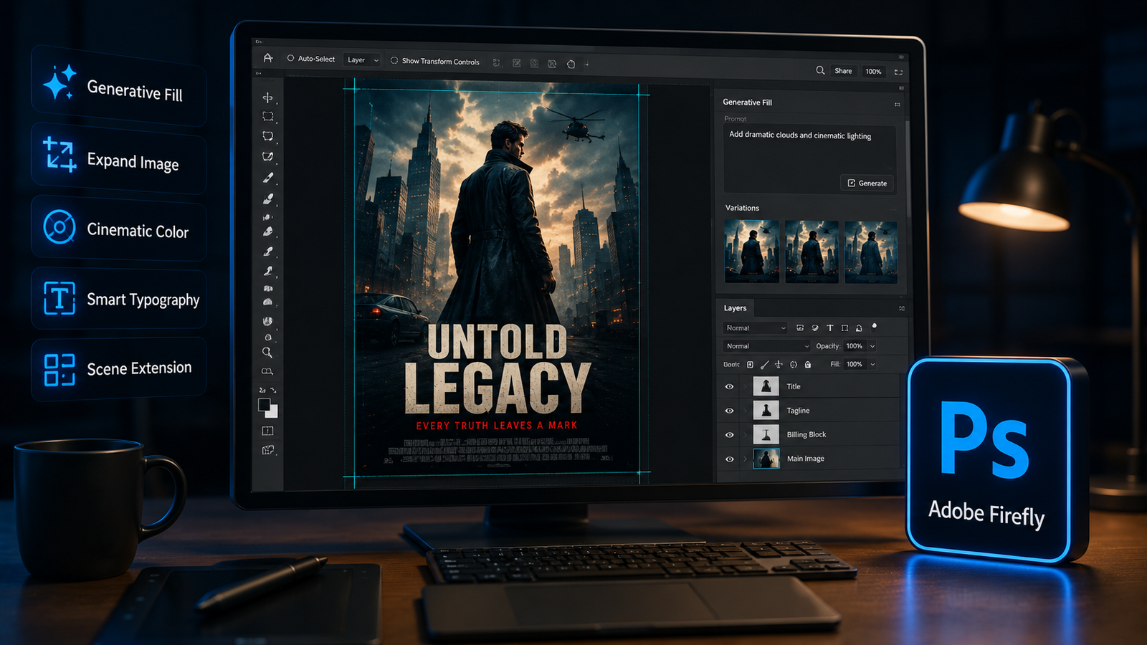1147x645 pixels.
Task: Click the quick mask mode icon below color swatches
Action: point(267,431)
